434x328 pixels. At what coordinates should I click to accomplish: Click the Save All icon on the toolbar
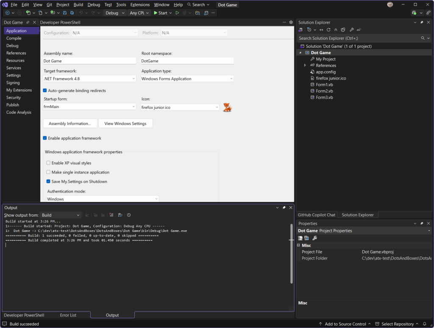click(x=72, y=13)
